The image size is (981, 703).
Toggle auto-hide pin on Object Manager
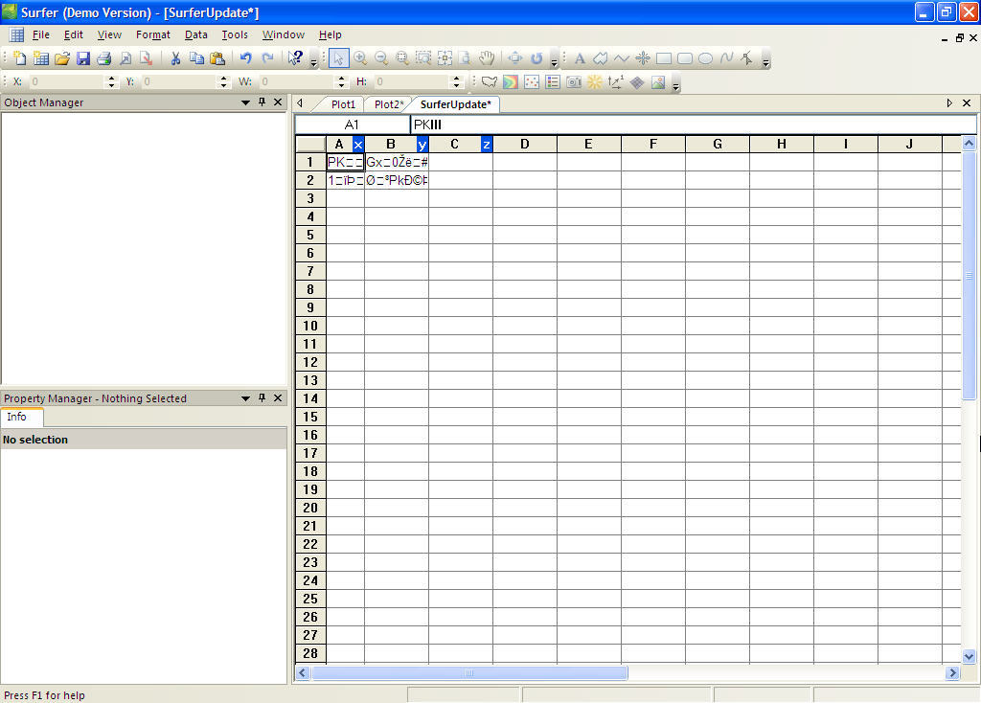coord(262,102)
